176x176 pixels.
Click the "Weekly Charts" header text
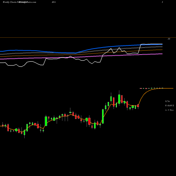[10, 2]
